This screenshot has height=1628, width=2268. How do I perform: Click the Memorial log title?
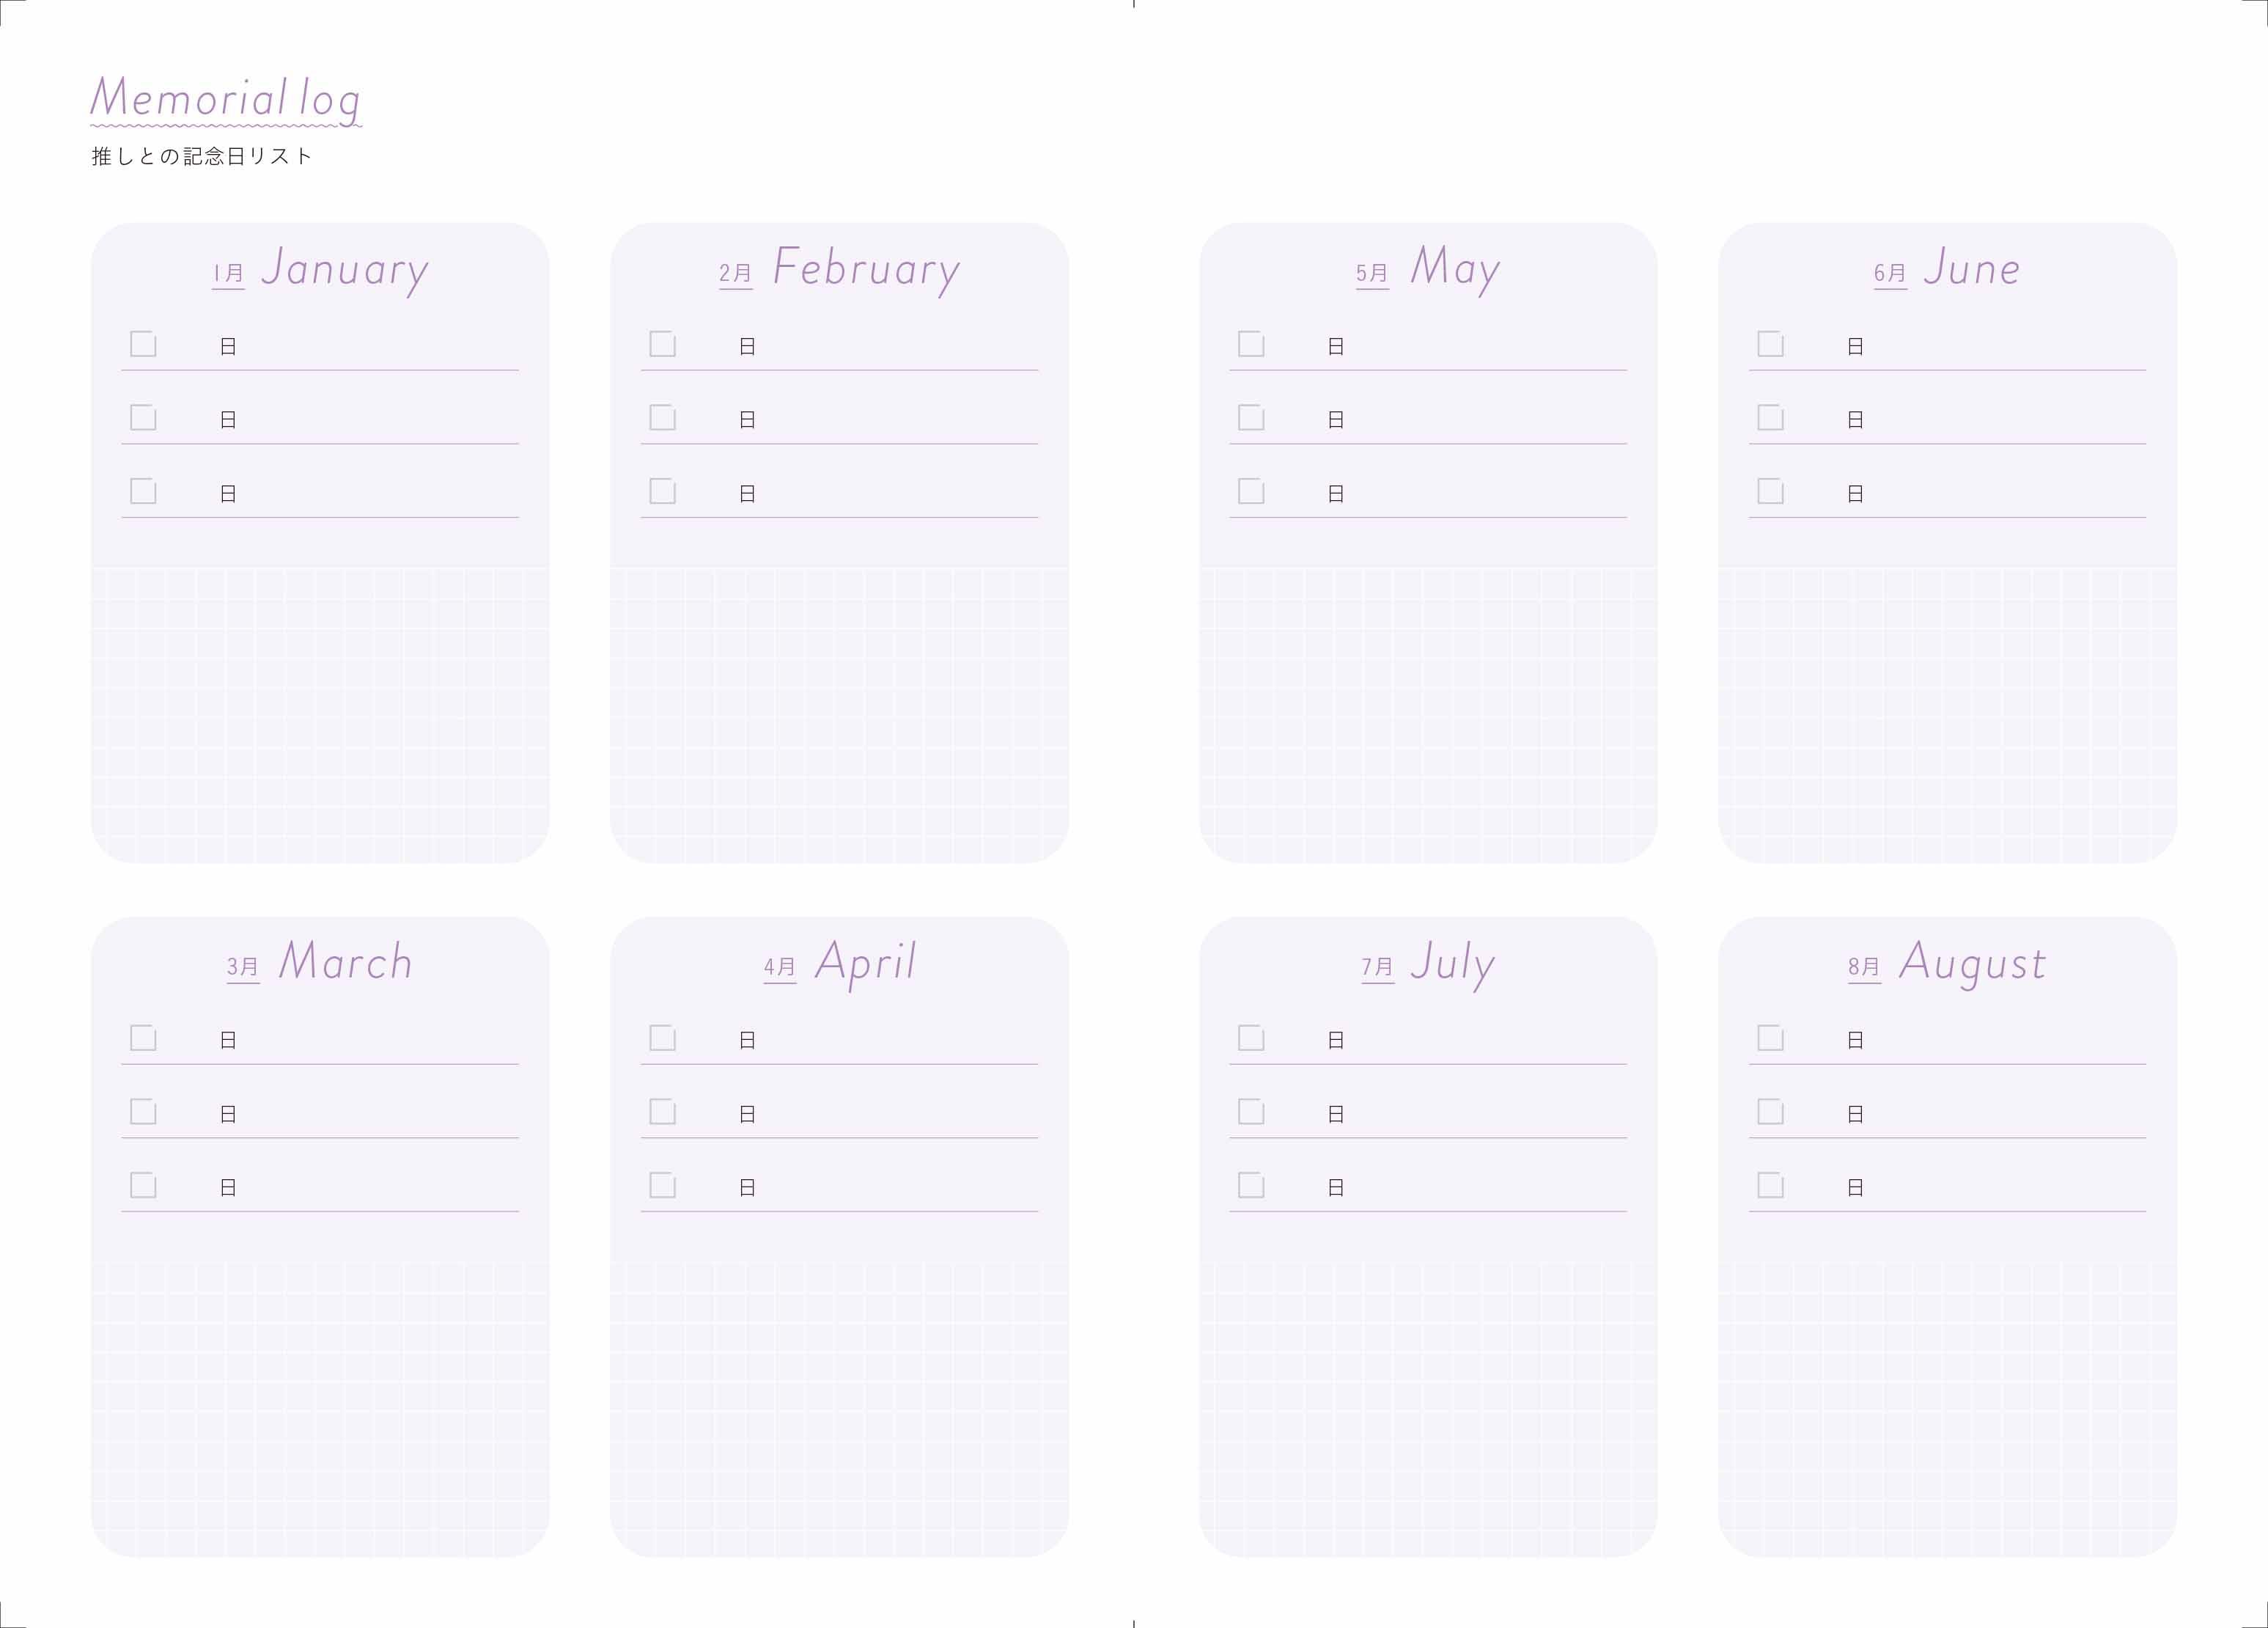(x=226, y=100)
